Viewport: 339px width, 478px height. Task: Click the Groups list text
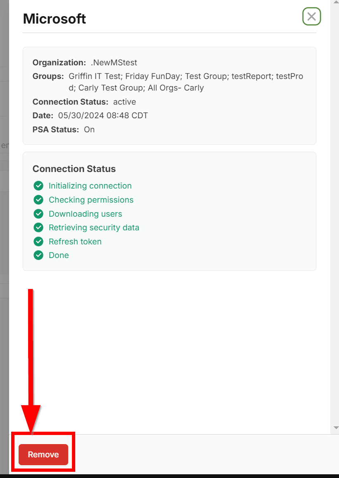186,82
